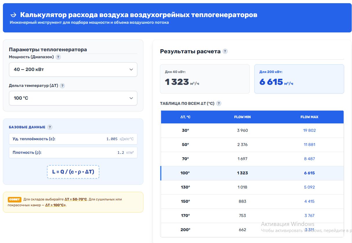Open help icon next to Результаты расчета
The width and height of the screenshot is (352, 243).
pyautogui.click(x=225, y=51)
